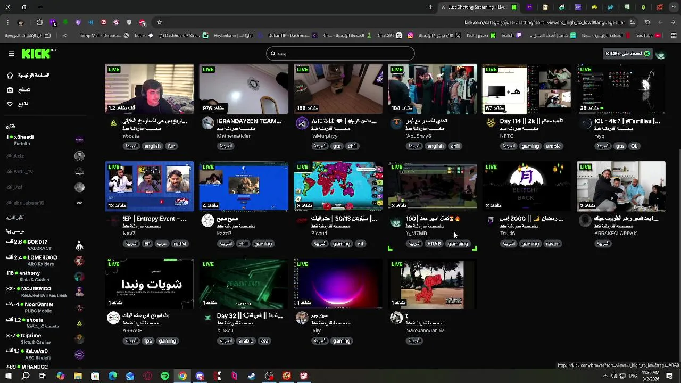This screenshot has height=383, width=681.
Task: Show more bookmarks chevron
Action: click(64, 36)
